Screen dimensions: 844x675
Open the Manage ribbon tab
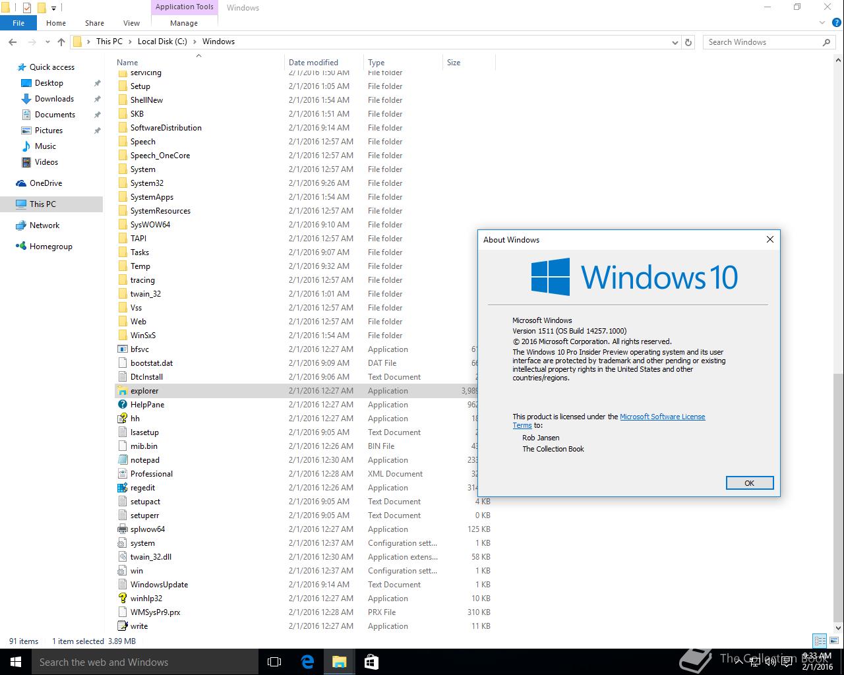tap(184, 23)
